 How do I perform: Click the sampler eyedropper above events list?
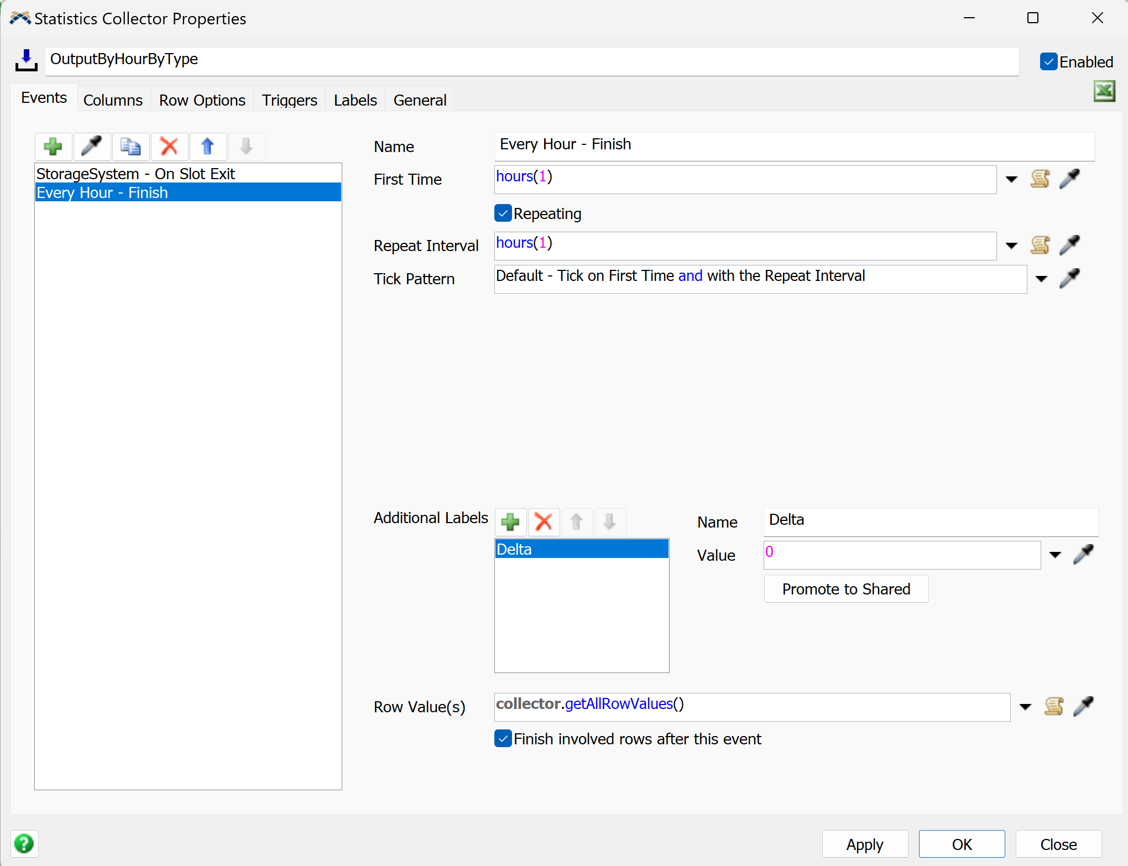coord(92,147)
